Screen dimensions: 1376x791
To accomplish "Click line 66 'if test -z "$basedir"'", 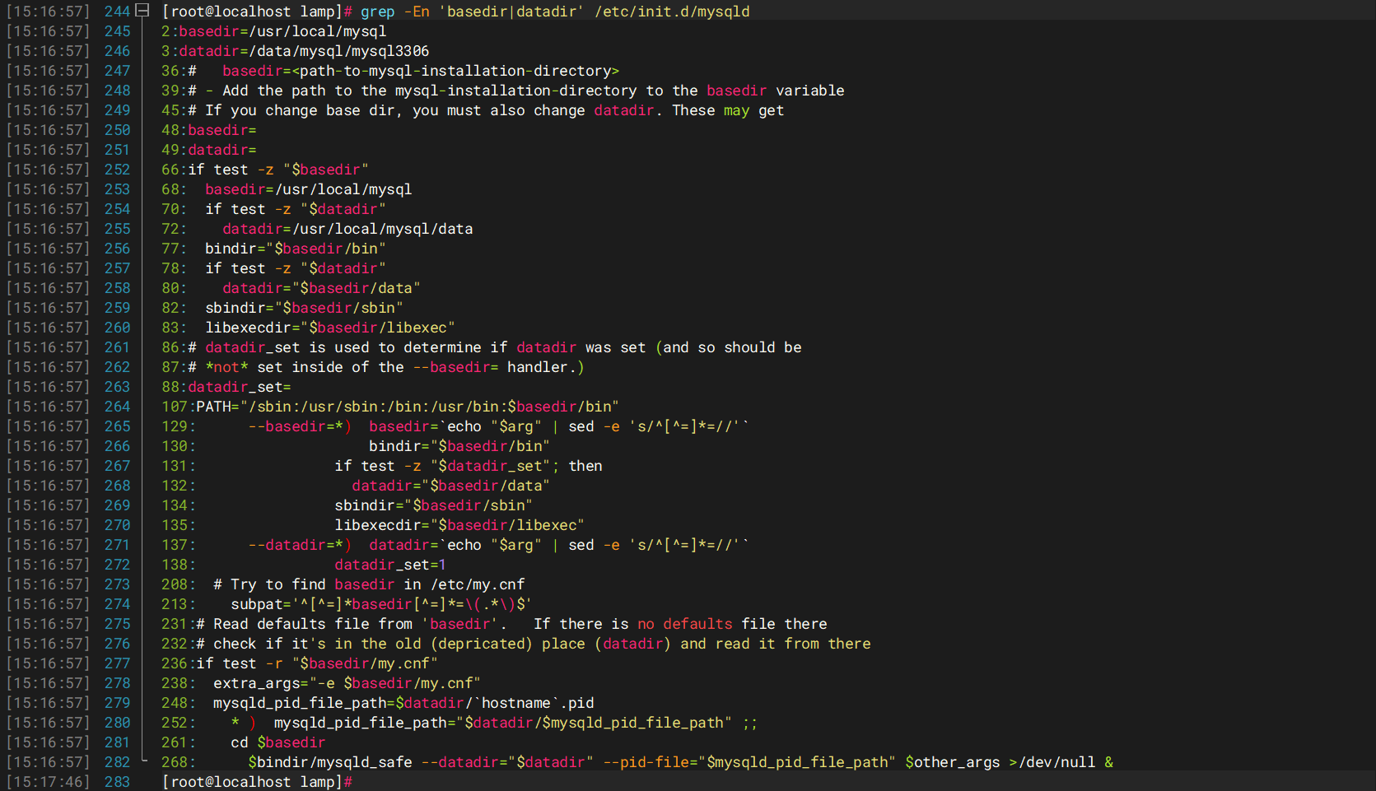I will coord(265,170).
